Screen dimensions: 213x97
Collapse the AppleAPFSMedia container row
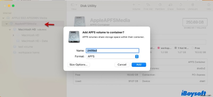(x=6, y=24)
